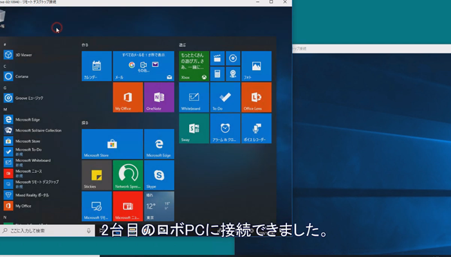This screenshot has width=451, height=257.
Task: Open the メール tile
Action: point(143,66)
